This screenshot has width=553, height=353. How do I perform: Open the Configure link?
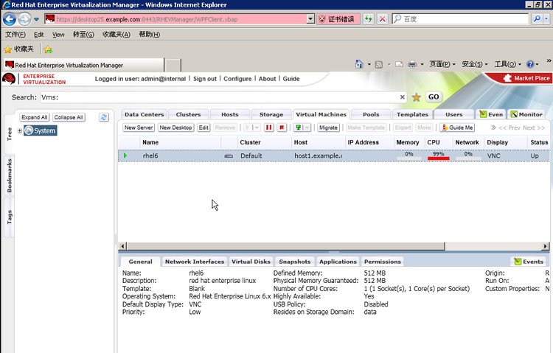(x=237, y=79)
